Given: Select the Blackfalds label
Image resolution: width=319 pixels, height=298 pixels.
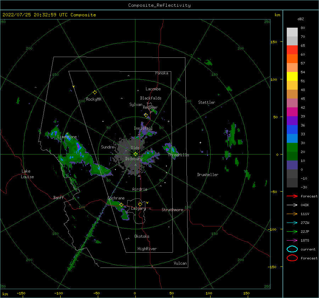Looking at the screenshot, I should (x=151, y=98).
